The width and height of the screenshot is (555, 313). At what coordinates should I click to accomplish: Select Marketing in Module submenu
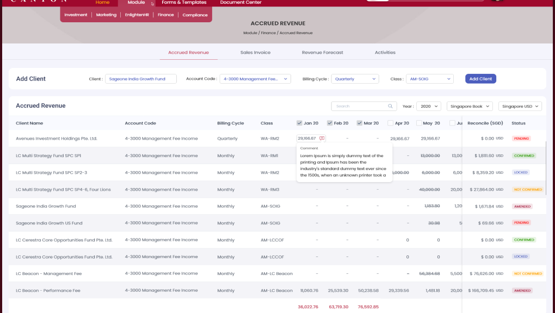(x=106, y=15)
